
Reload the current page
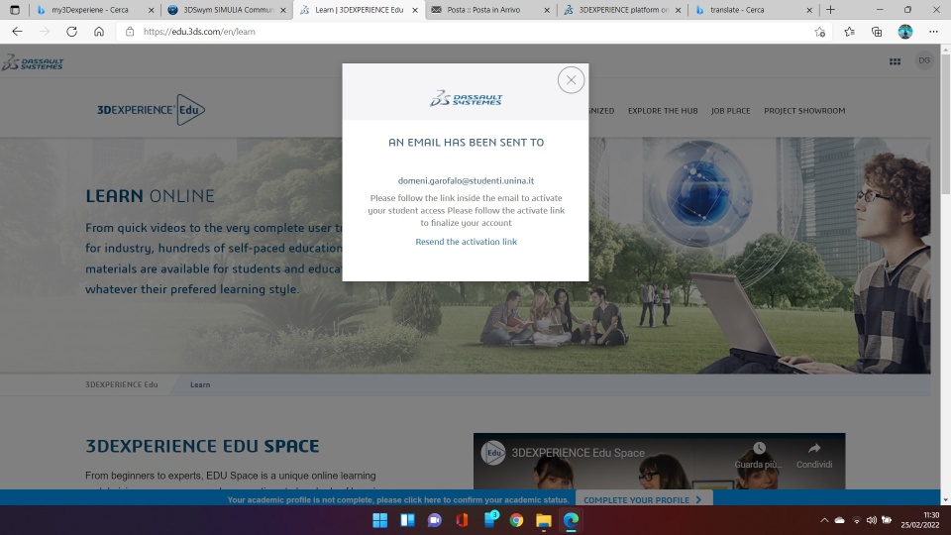click(71, 32)
